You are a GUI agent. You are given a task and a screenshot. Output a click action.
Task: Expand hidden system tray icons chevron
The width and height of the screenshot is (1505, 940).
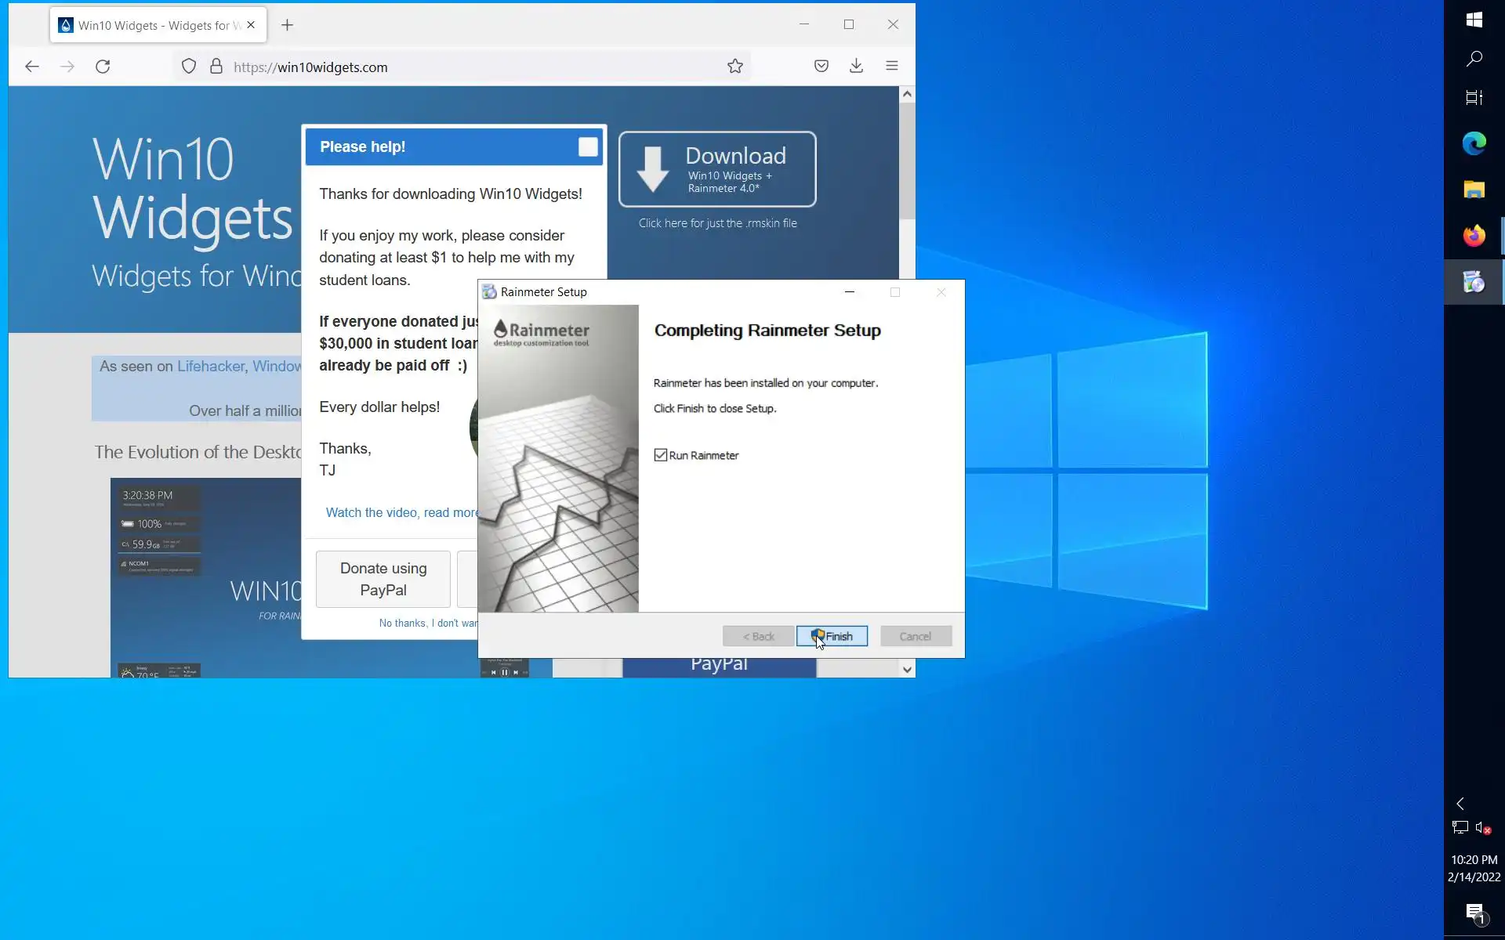coord(1460,804)
